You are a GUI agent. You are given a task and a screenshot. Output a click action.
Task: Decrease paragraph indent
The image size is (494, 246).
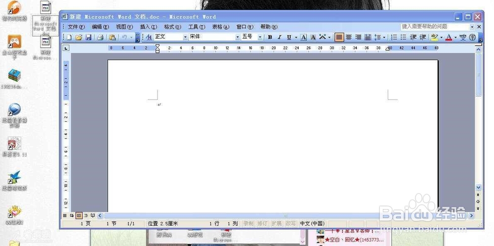pyautogui.click(x=413, y=37)
